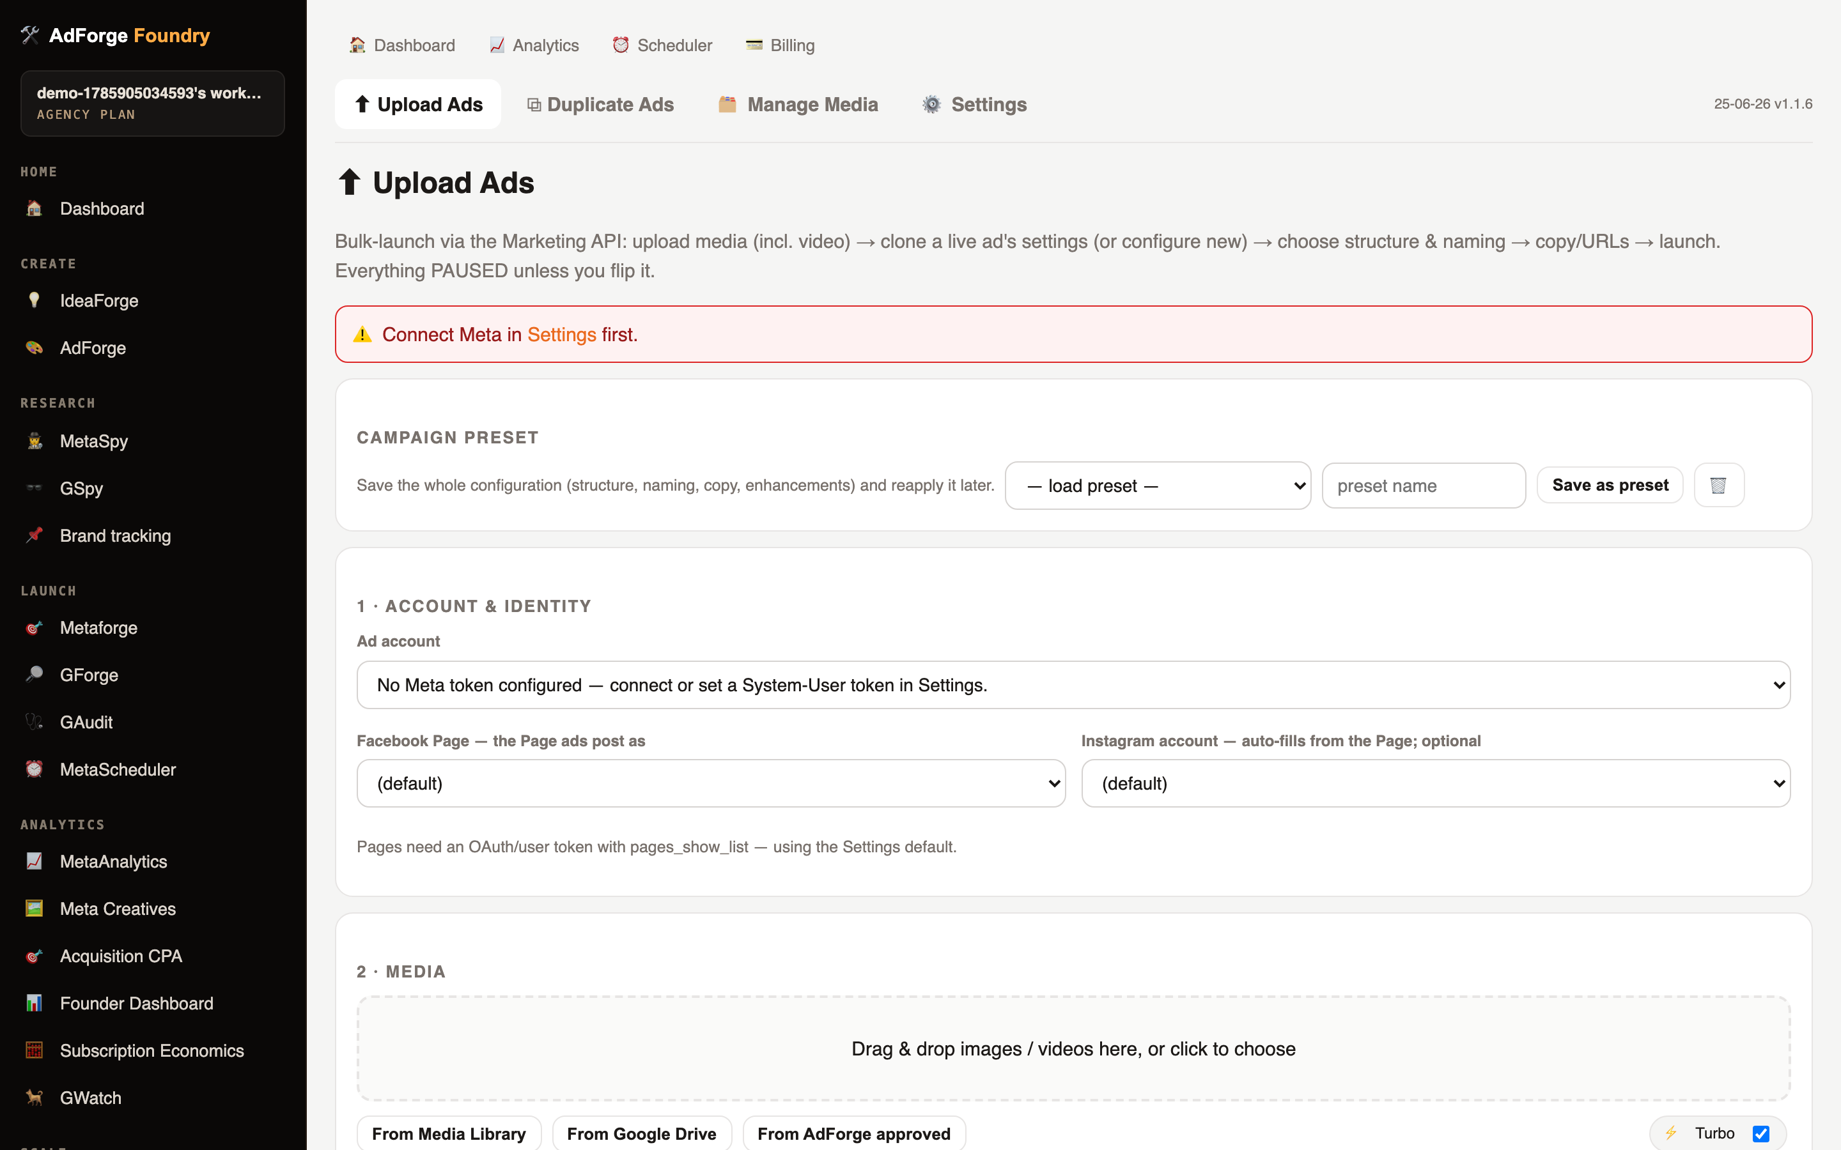Viewport: 1841px width, 1150px height.
Task: Open Meta Creatives picture icon
Action: coord(35,908)
